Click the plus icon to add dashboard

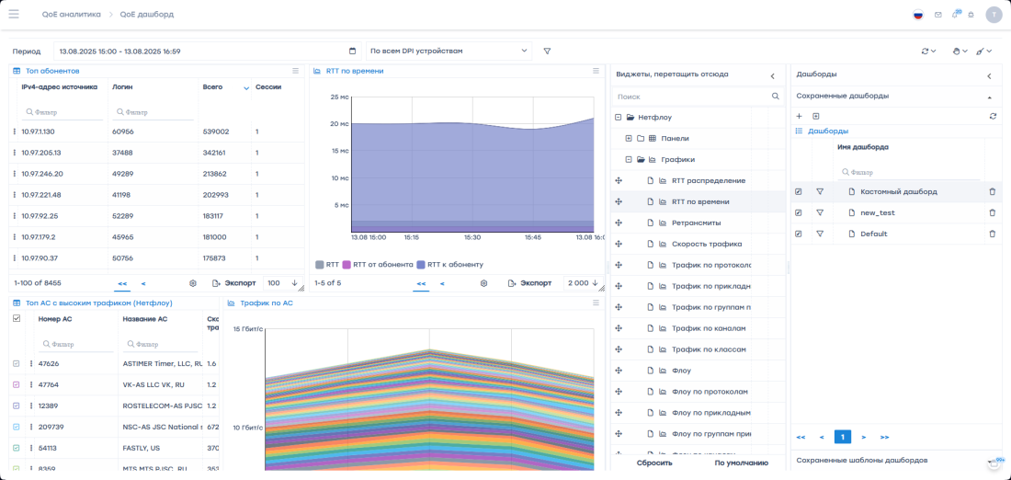pos(799,116)
